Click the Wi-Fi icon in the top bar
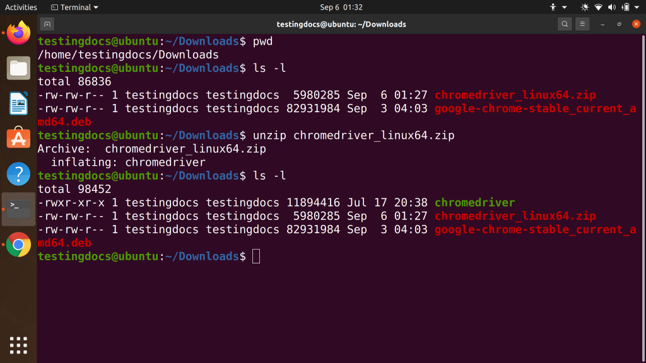 pyautogui.click(x=599, y=7)
